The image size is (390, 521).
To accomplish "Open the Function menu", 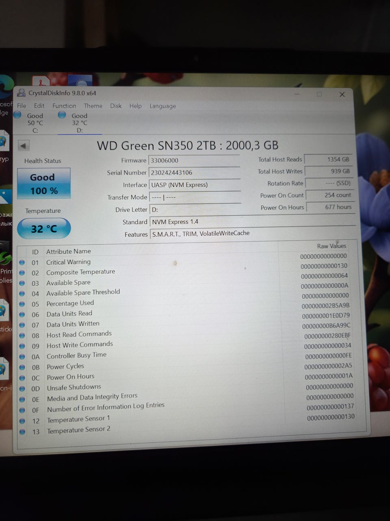I will (64, 105).
